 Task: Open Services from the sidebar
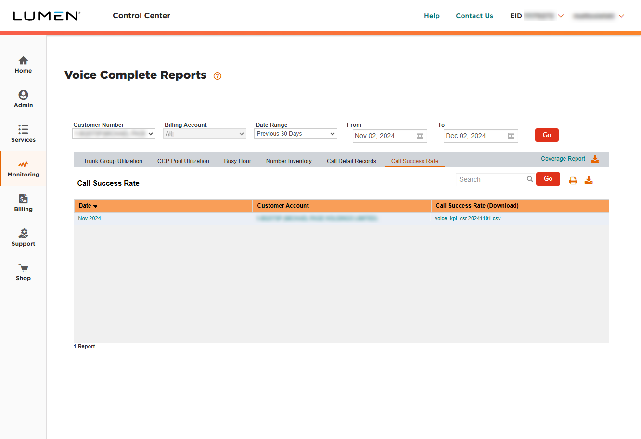[23, 133]
